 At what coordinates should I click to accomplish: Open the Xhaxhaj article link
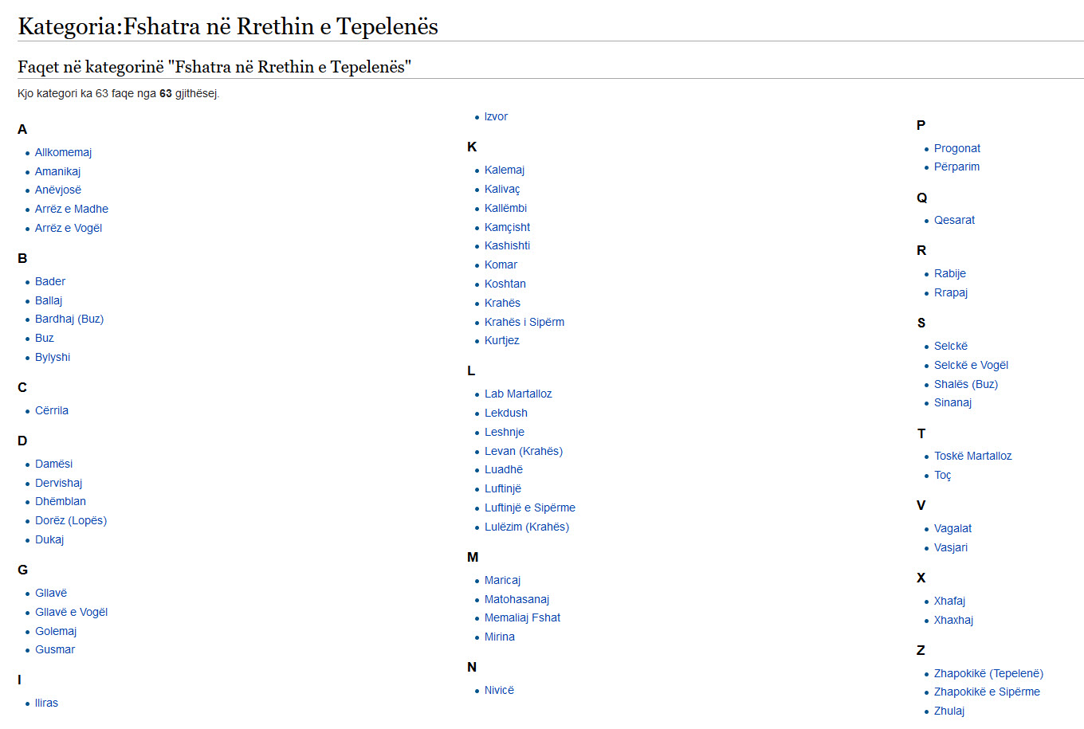pos(953,620)
